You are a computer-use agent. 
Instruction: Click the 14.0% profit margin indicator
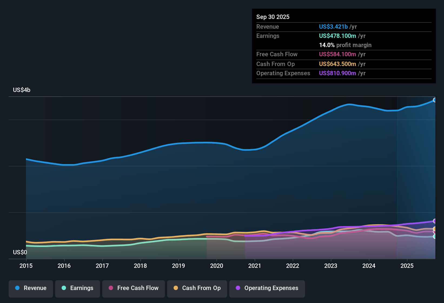[x=345, y=45]
